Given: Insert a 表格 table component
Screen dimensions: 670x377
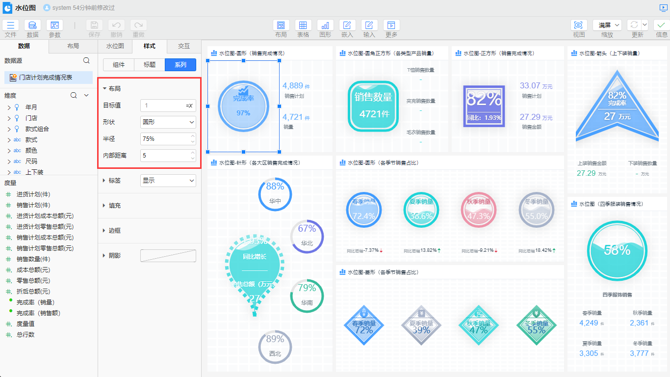Looking at the screenshot, I should (x=303, y=26).
